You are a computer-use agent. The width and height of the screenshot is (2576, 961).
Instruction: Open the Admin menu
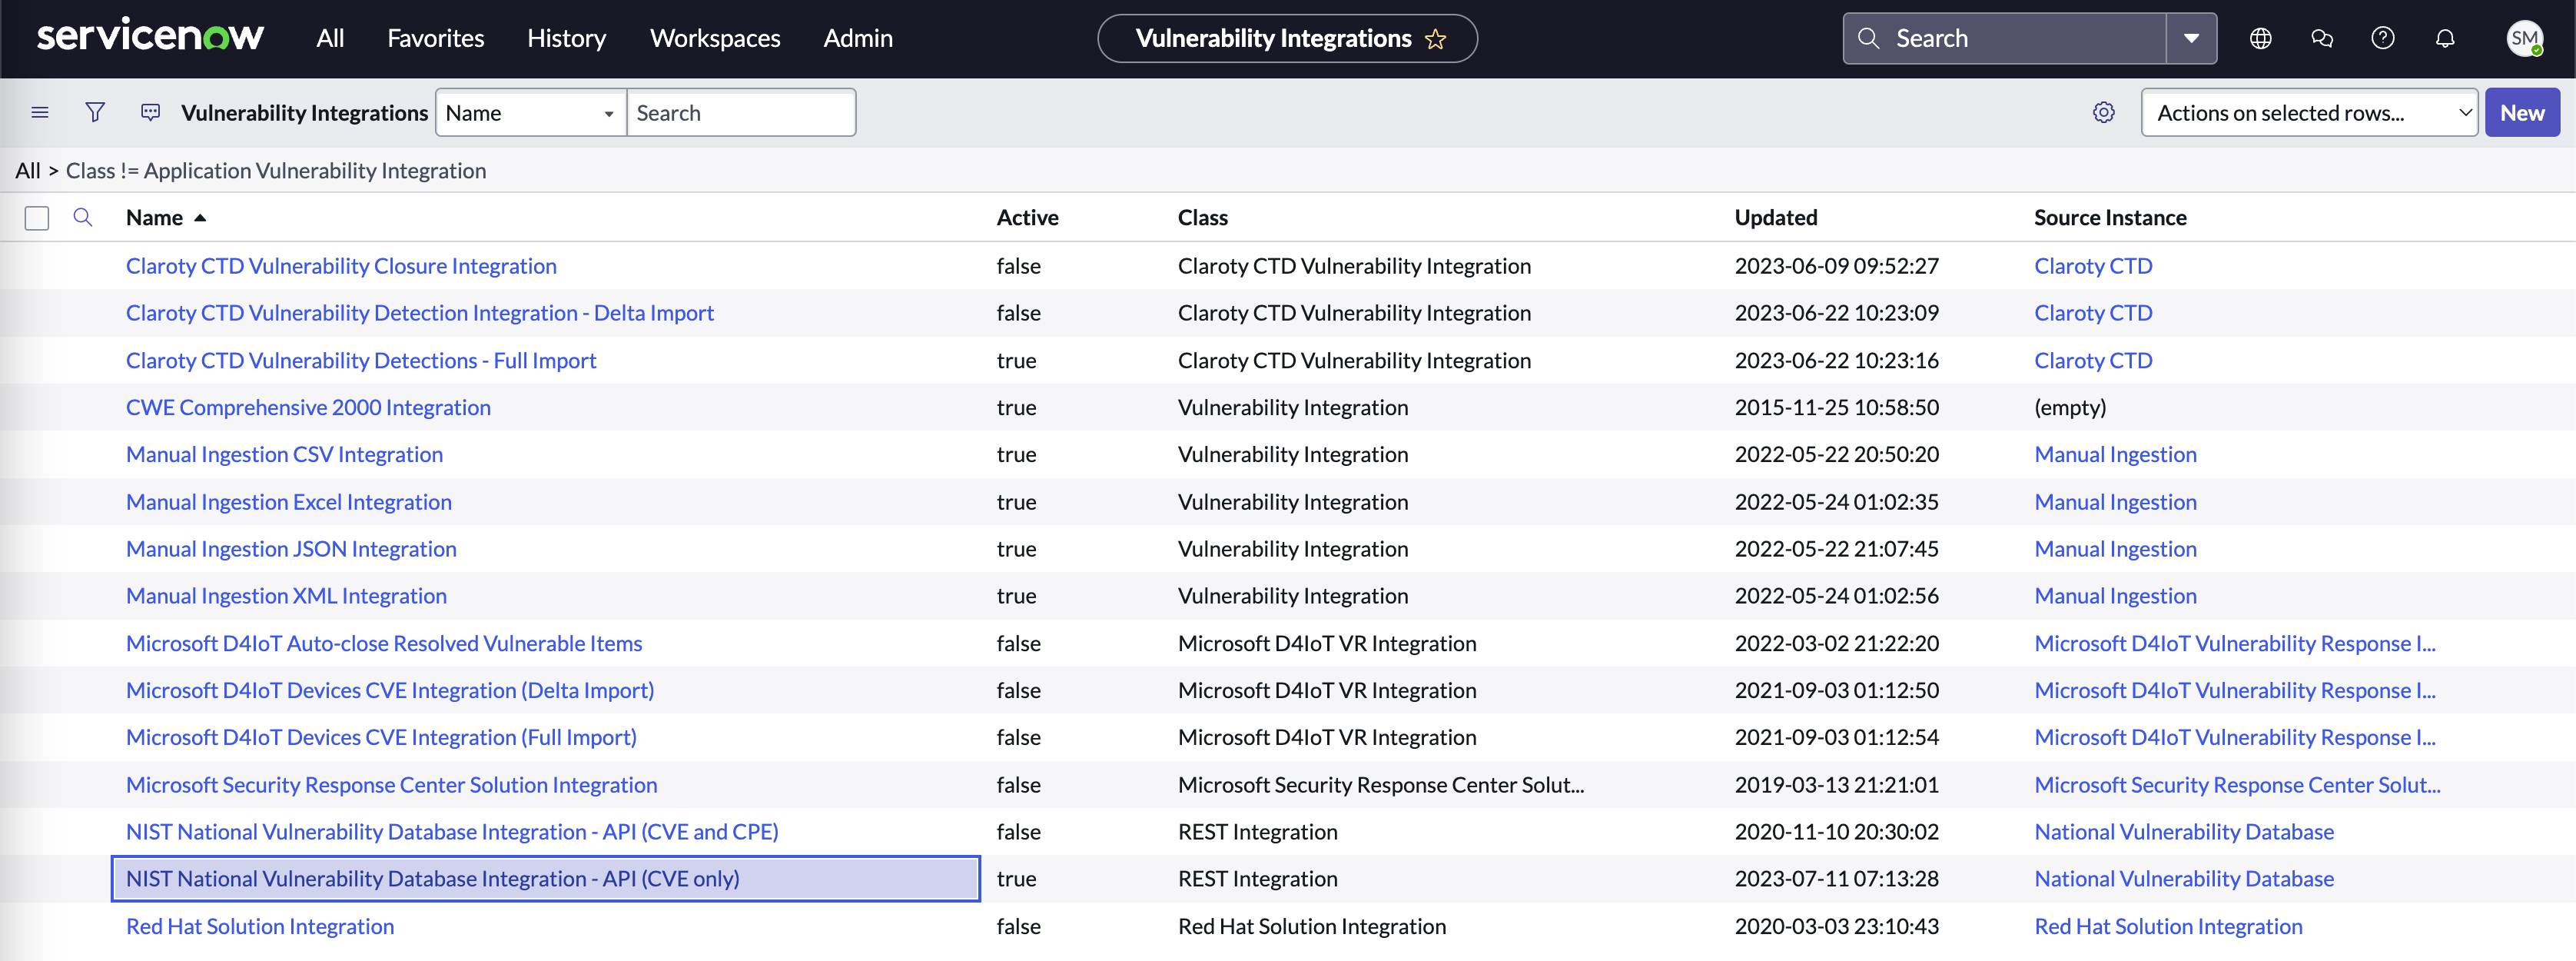click(858, 38)
